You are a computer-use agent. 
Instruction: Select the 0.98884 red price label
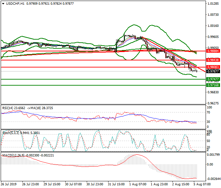pos(213,51)
